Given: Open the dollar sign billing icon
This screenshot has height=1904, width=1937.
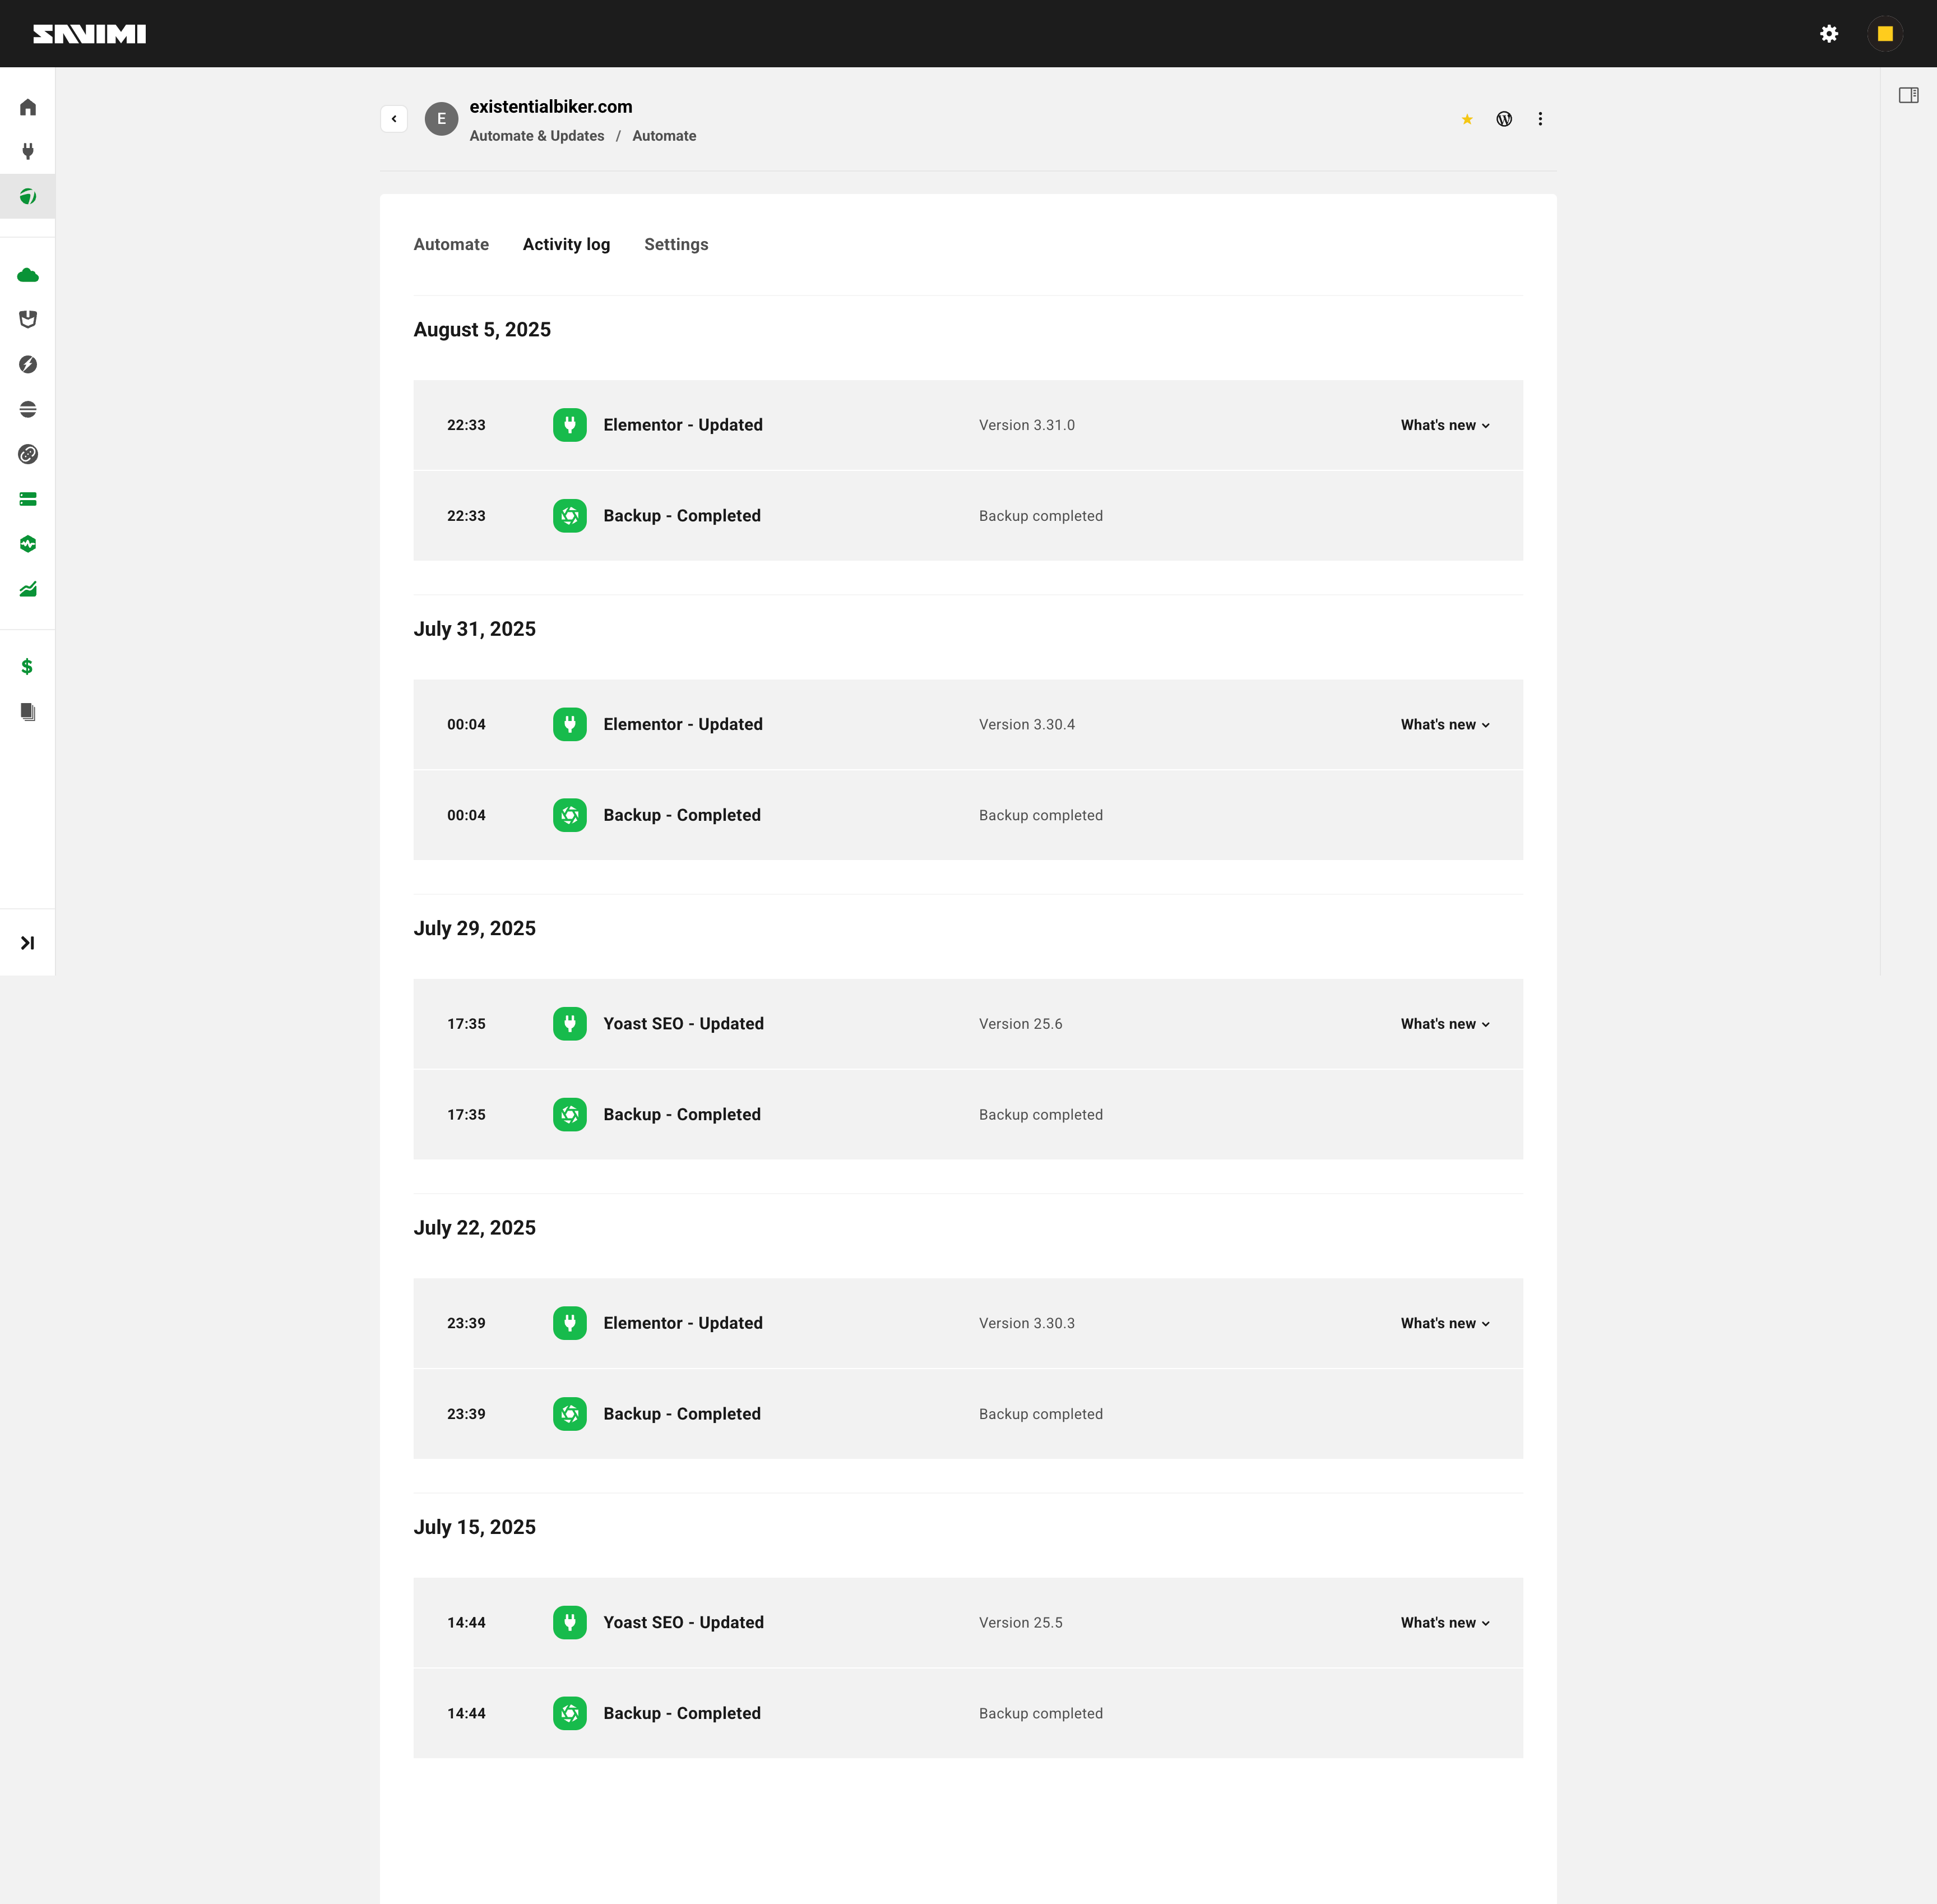Looking at the screenshot, I should tap(28, 667).
